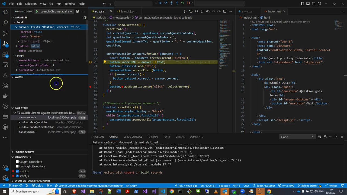Image resolution: width=347 pixels, height=195 pixels.
Task: Uncheck script.js breakpoint at 92:25
Action: (x=17, y=176)
